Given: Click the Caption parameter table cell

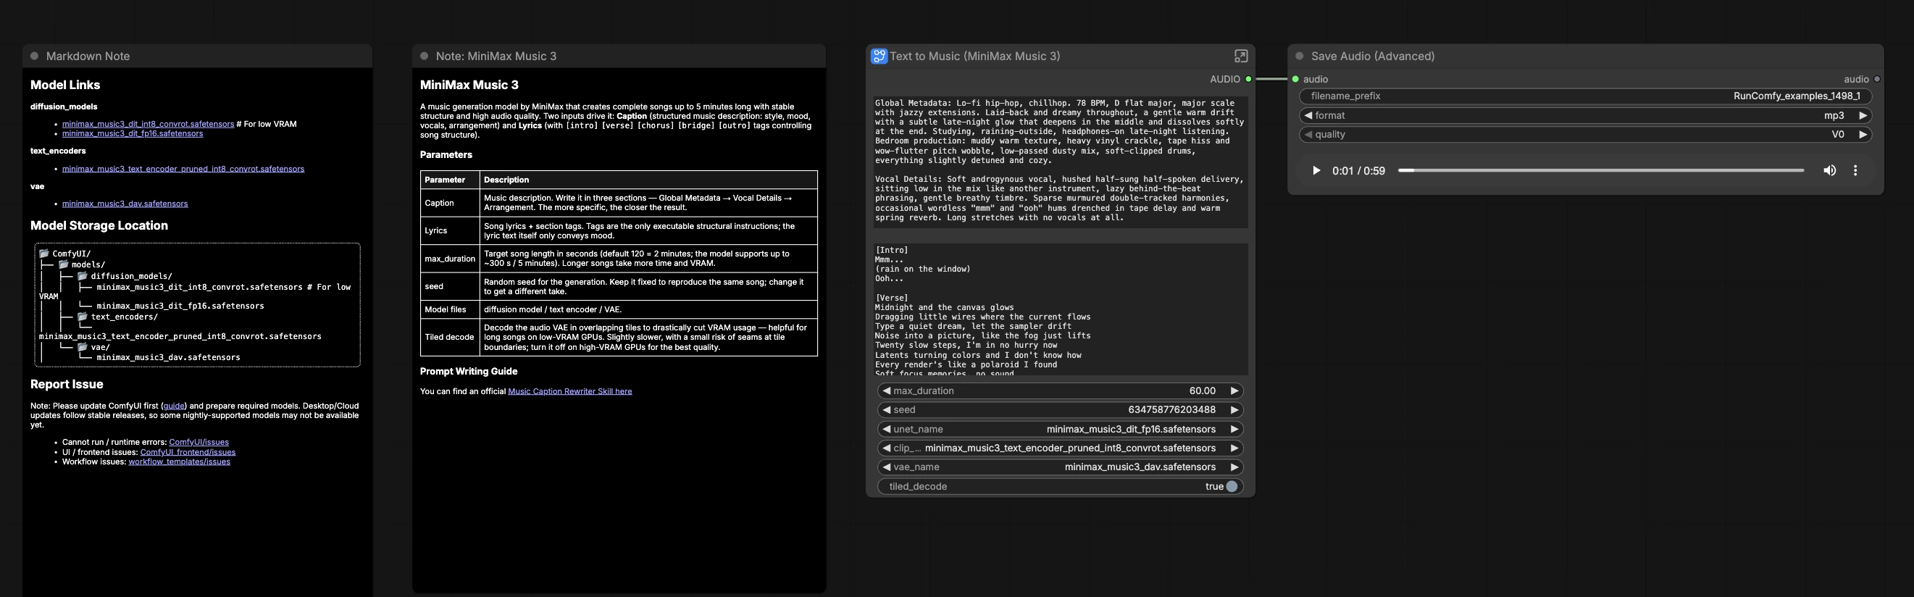Looking at the screenshot, I should click(451, 203).
